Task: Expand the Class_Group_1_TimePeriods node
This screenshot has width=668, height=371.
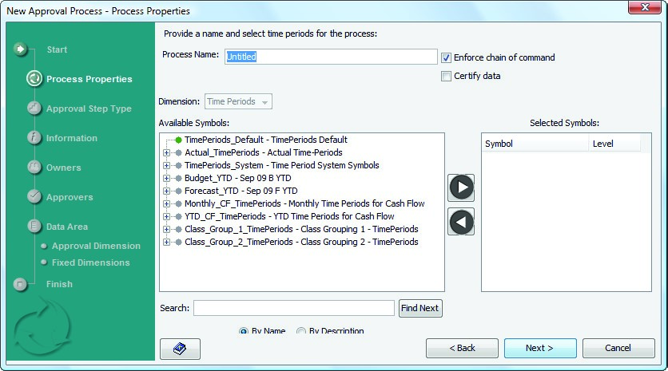Action: pyautogui.click(x=166, y=229)
